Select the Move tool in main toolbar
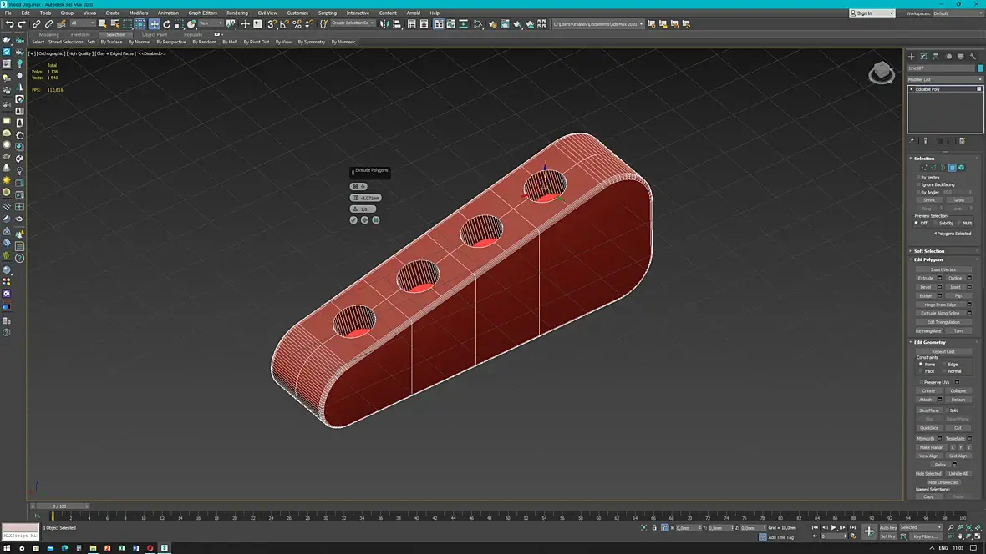 [x=155, y=24]
